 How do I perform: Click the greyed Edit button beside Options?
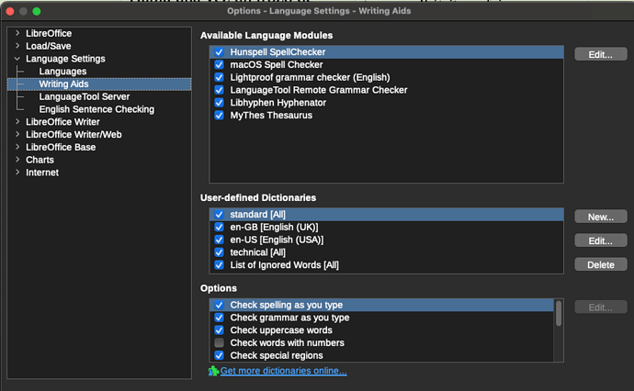tap(600, 307)
